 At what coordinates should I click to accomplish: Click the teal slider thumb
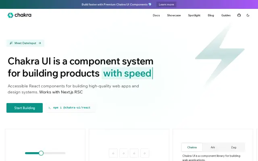(41, 153)
